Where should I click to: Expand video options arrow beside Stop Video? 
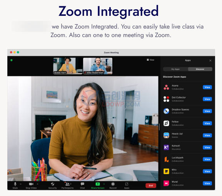pyautogui.click(x=38, y=184)
